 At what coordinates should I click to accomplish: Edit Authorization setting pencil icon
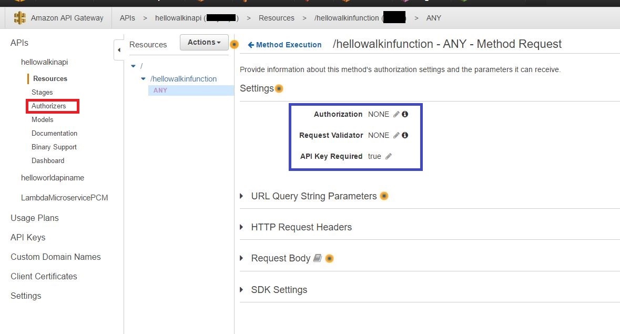[x=396, y=114]
